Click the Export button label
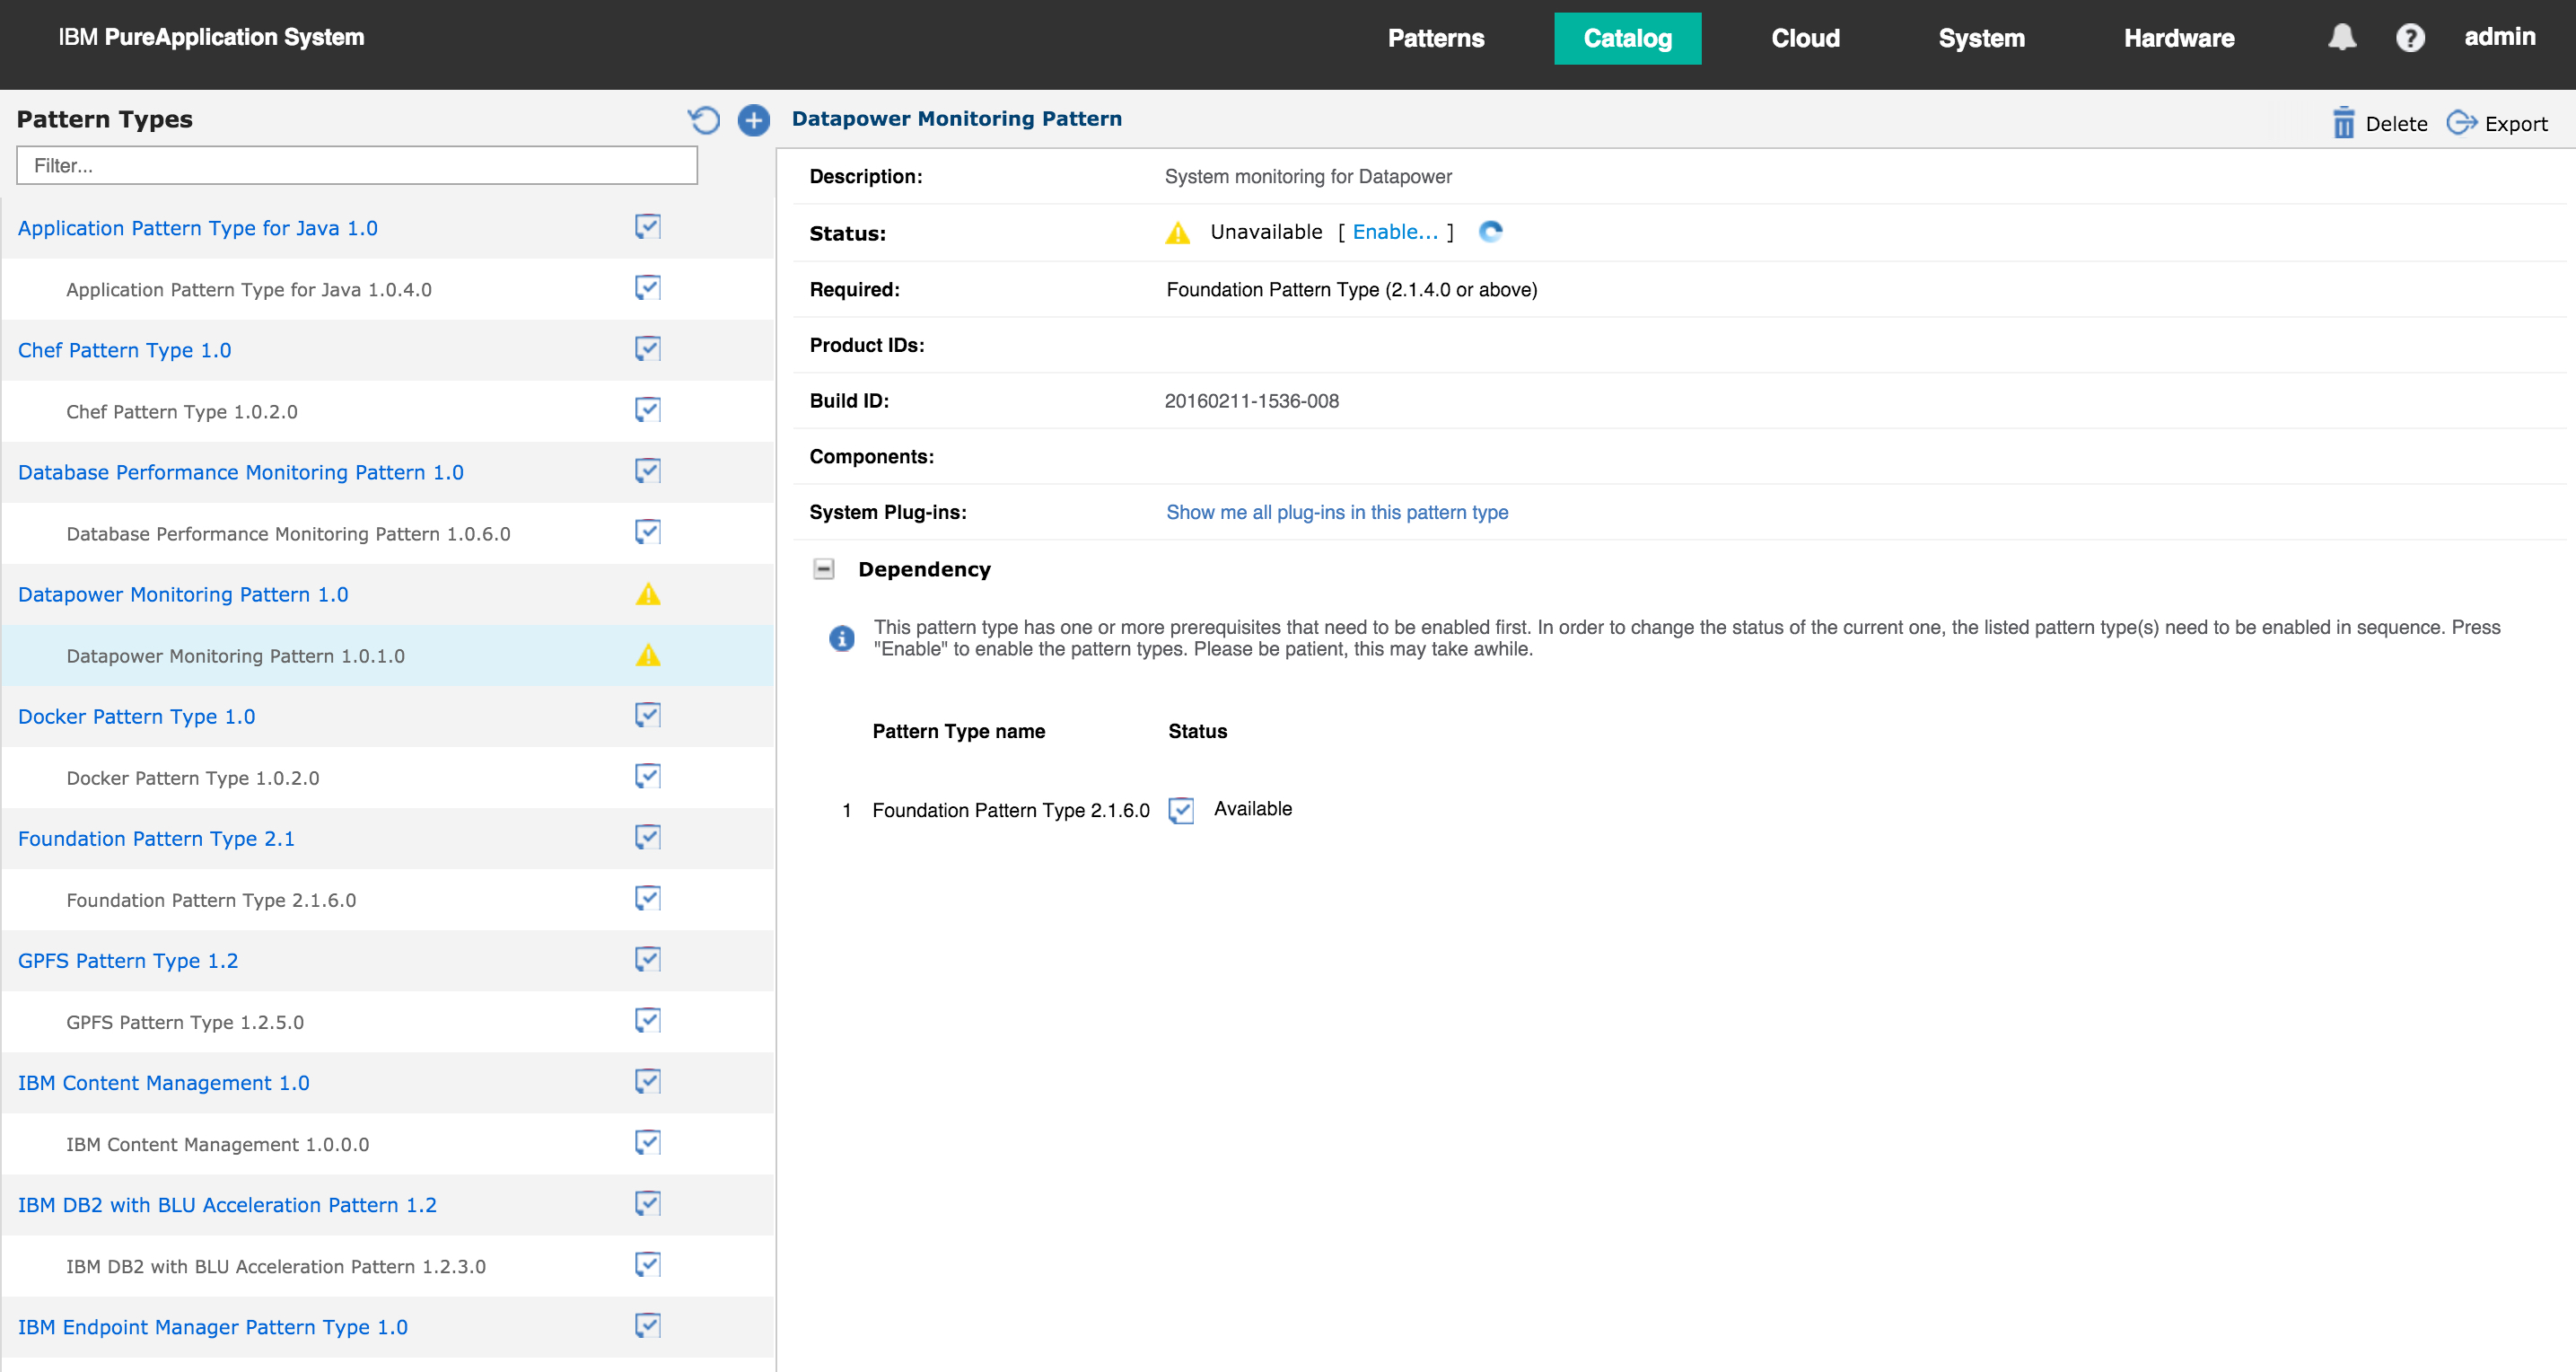This screenshot has height=1372, width=2576. [x=2516, y=124]
